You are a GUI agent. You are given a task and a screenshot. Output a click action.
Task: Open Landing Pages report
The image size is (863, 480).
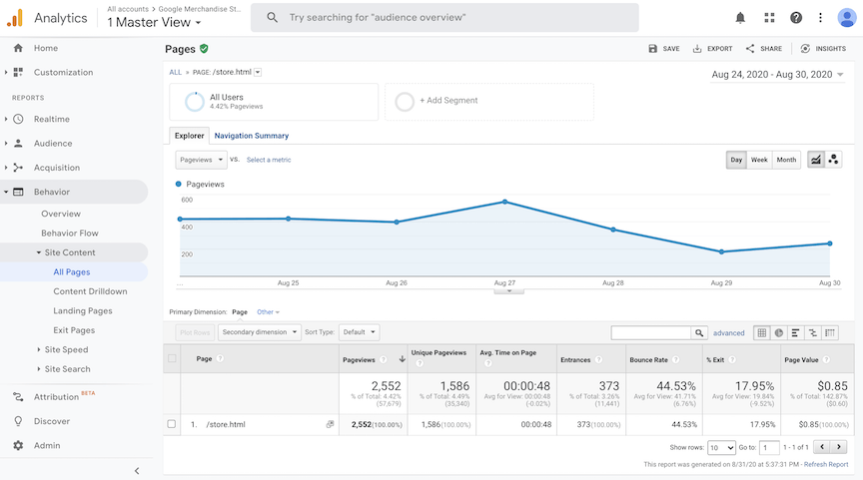coord(83,310)
